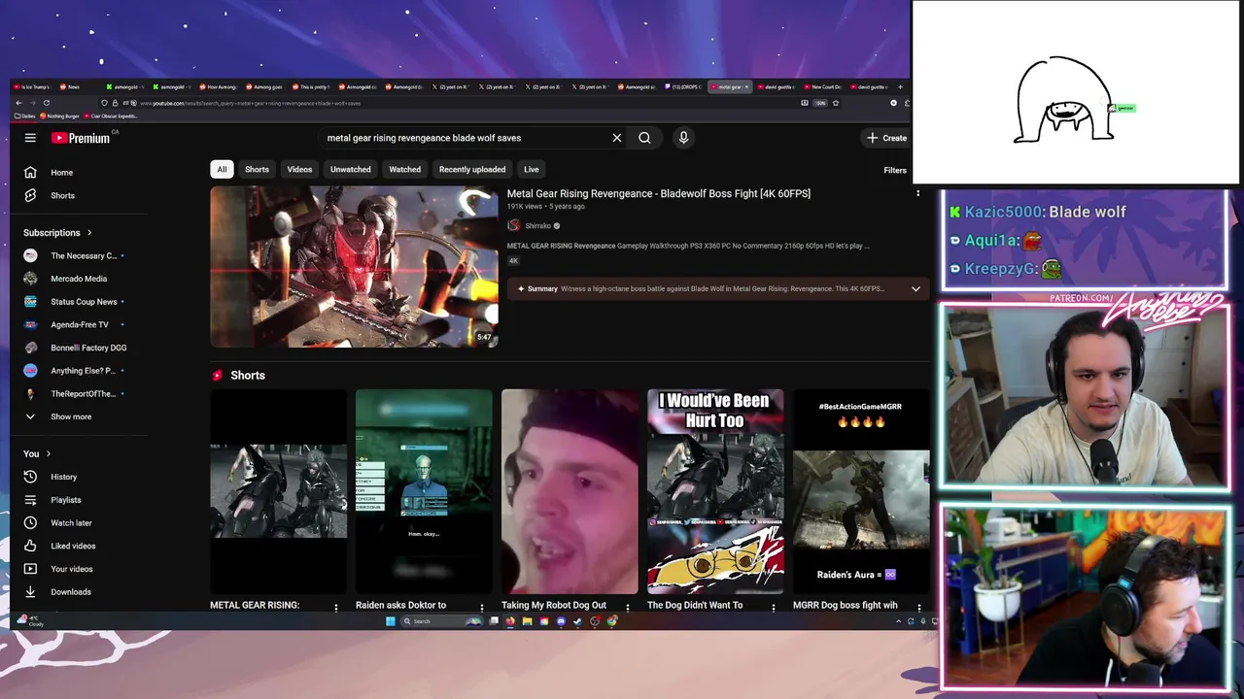Open options for The Dog Didn't Want short
Viewport: 1244px width, 699px height.
pos(774,608)
